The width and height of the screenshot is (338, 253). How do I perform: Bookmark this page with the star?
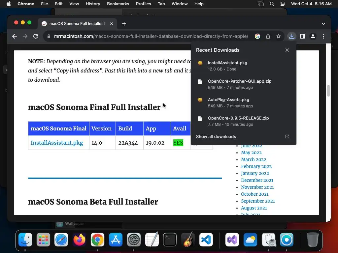coord(279,36)
